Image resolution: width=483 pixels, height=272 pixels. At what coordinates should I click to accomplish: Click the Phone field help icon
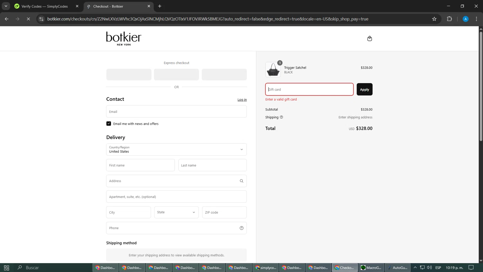241,228
